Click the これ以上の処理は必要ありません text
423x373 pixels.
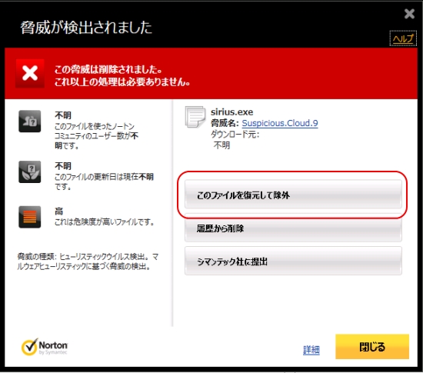point(122,82)
